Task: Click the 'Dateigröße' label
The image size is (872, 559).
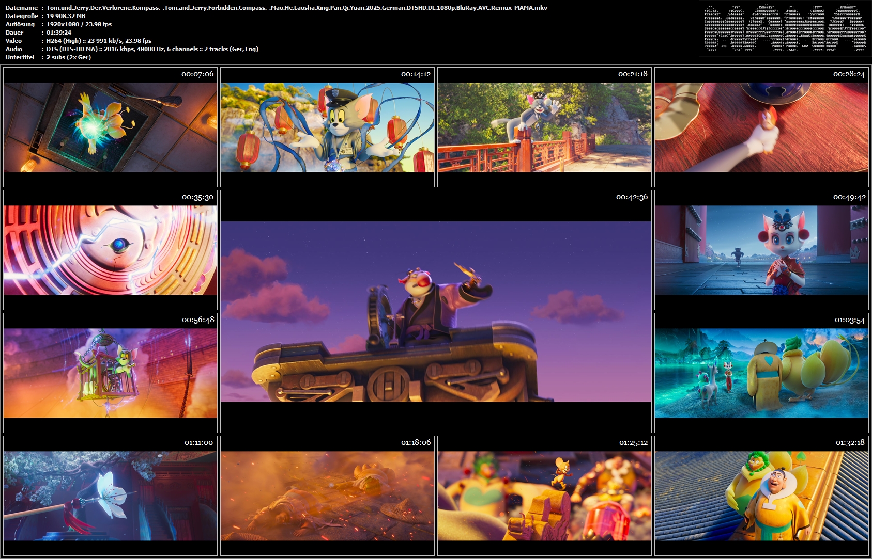Action: [21, 16]
